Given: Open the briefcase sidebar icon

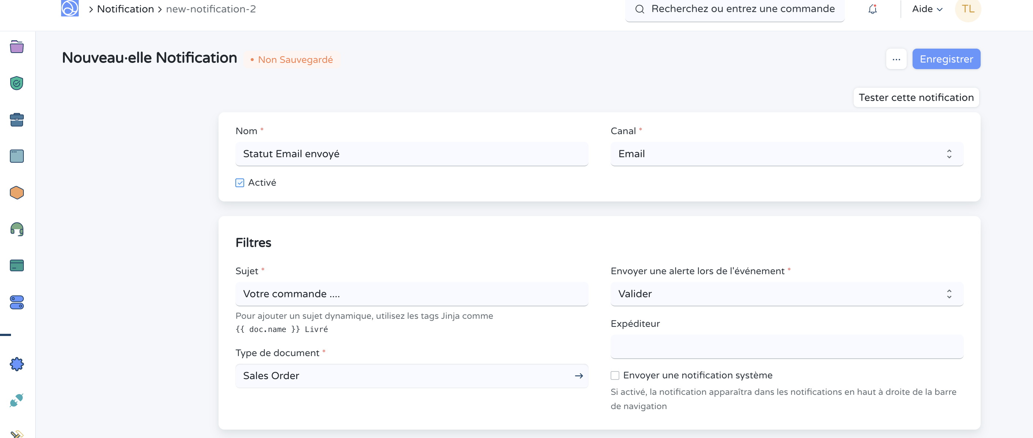Looking at the screenshot, I should click(x=16, y=120).
